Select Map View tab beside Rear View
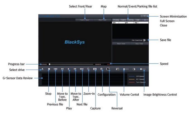This screenshot has width=189, height=114. tap(139, 44)
